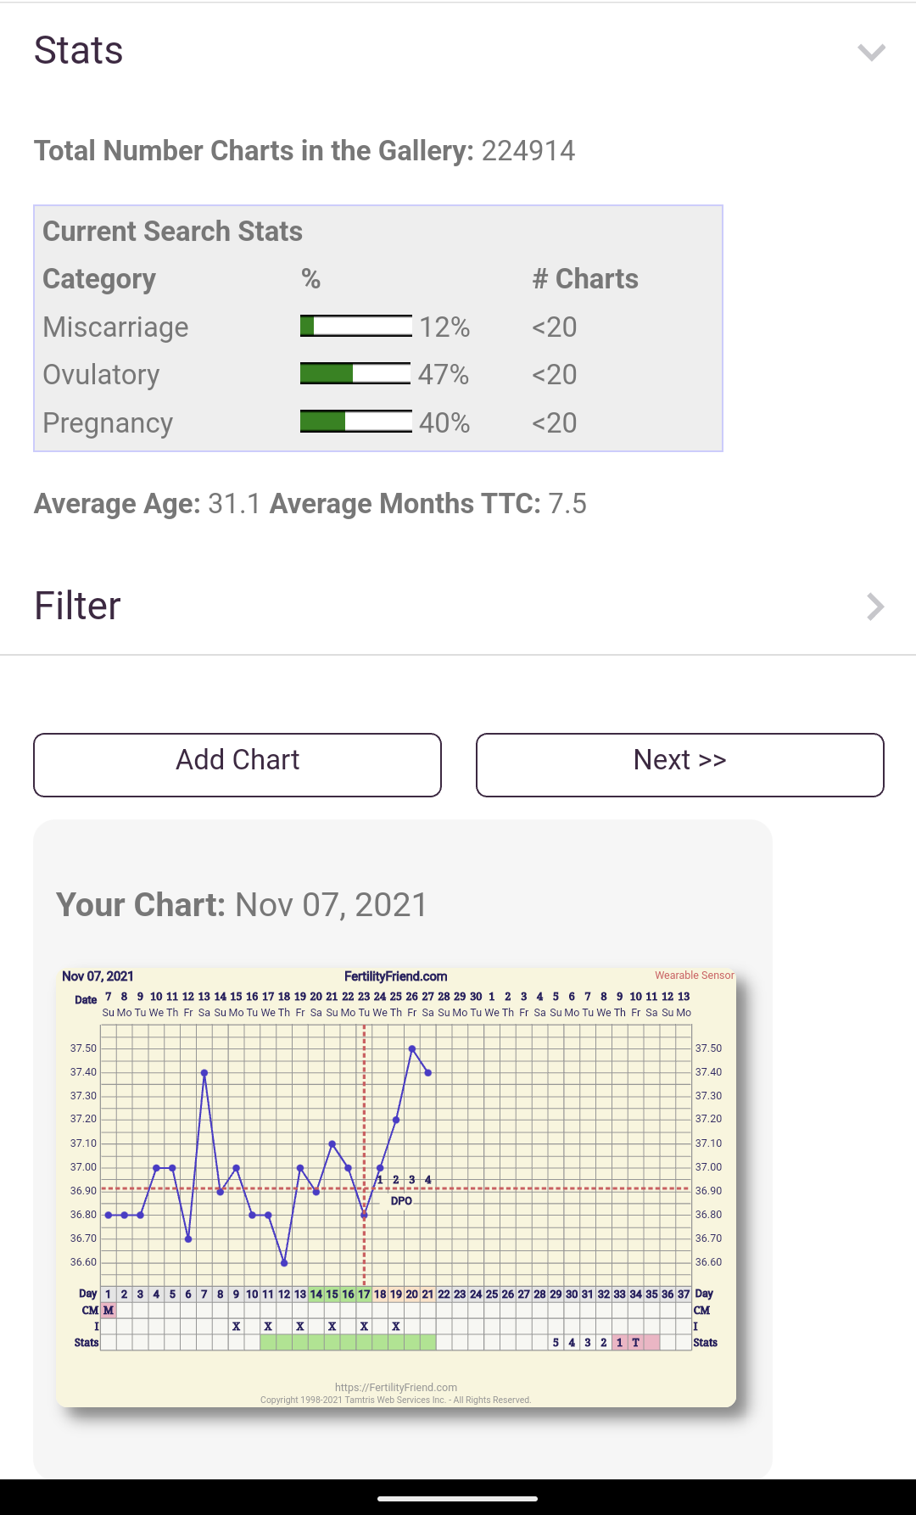Expand the Filter section arrow
This screenshot has height=1515, width=916.
click(x=874, y=607)
